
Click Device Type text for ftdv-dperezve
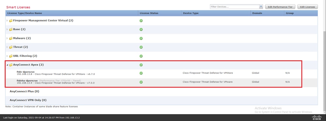pos(208,73)
